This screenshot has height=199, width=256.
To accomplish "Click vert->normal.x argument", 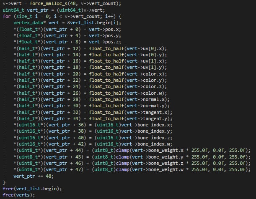I will [145, 99].
